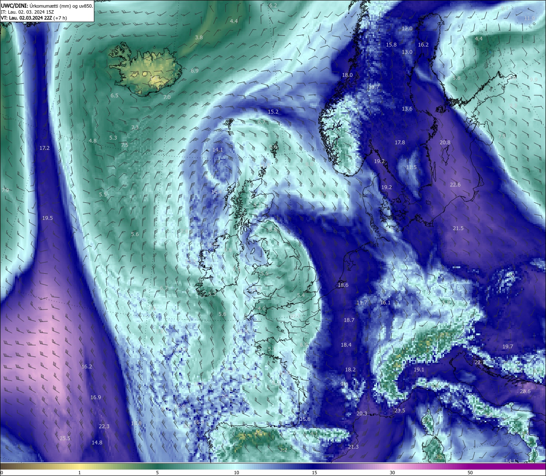Image resolution: width=546 pixels, height=476 pixels.
Task: Click the 15.2 value label
Action: [x=273, y=112]
